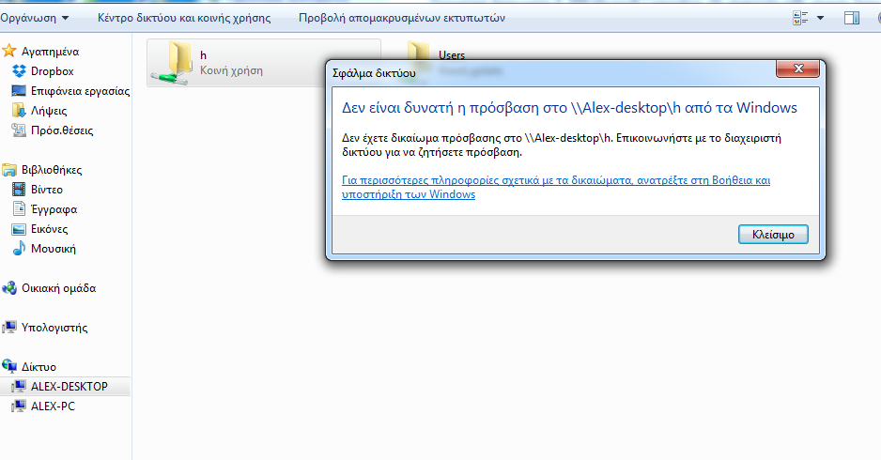Toggle the preview pane icon
The width and height of the screenshot is (881, 460).
click(x=852, y=18)
